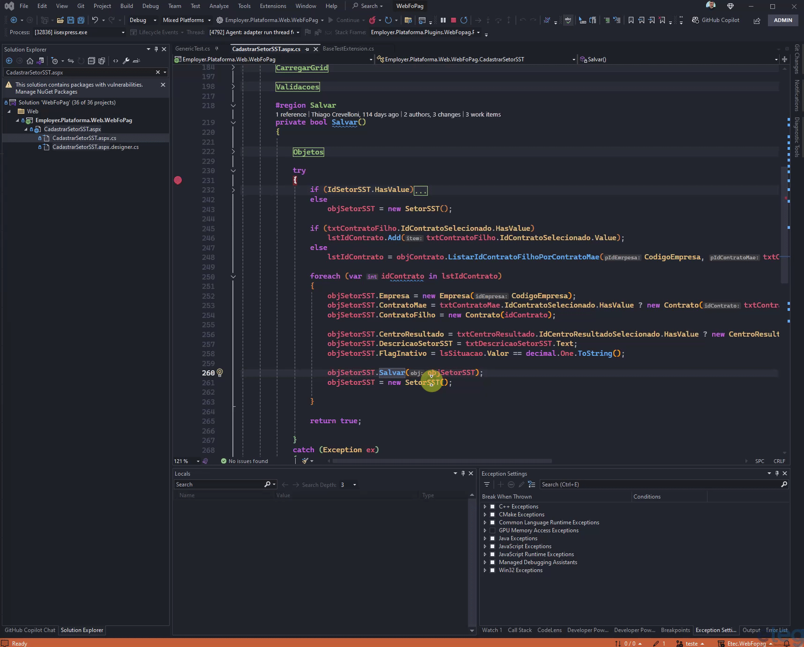The height and width of the screenshot is (647, 804).
Task: Click the Share icon next to ADMIN
Action: click(757, 21)
